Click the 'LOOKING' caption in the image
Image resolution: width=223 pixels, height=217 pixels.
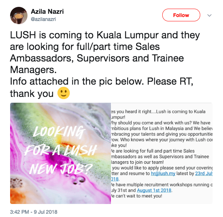click(x=59, y=132)
